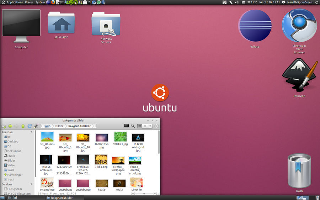Select Bild 3.png file

click(101, 162)
